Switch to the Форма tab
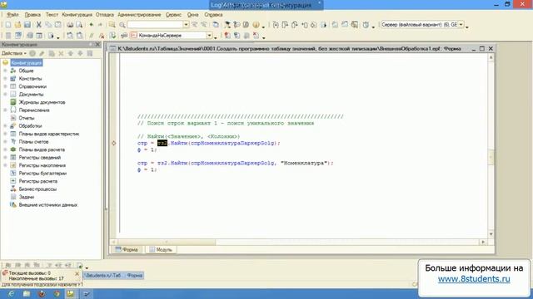This screenshot has height=299, width=533. 127,249
